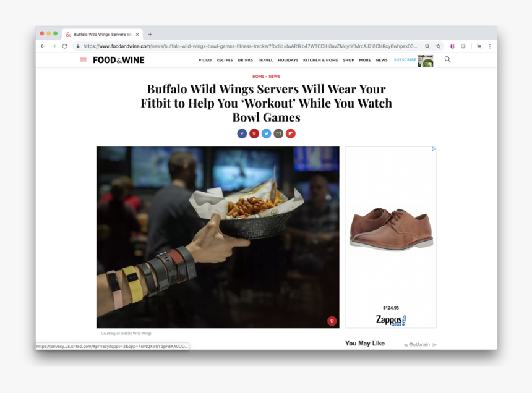Share article on Twitter
The image size is (532, 393).
tap(267, 133)
